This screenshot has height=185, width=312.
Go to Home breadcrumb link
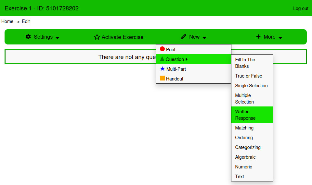(x=7, y=21)
